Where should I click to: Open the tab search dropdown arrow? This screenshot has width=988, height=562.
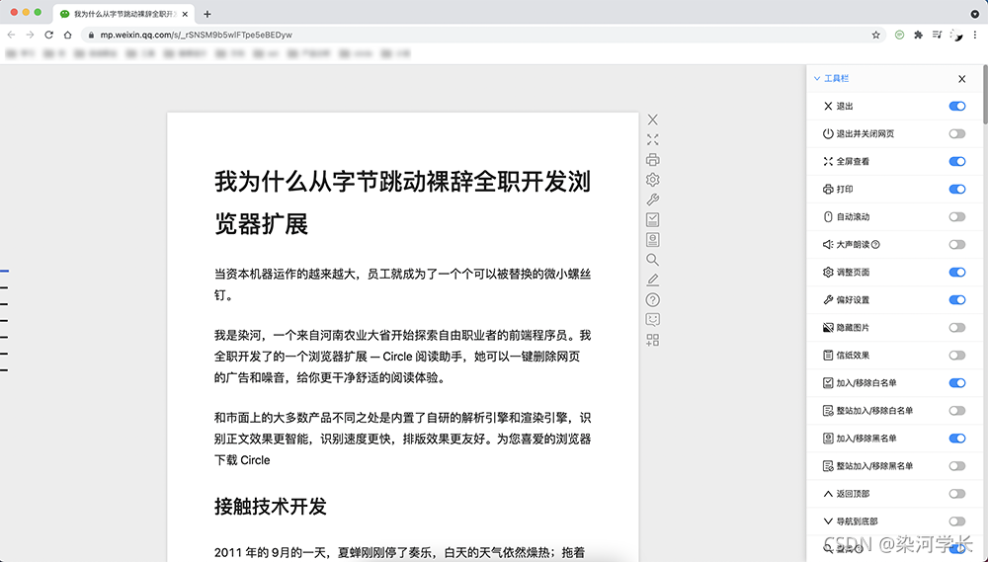(974, 14)
